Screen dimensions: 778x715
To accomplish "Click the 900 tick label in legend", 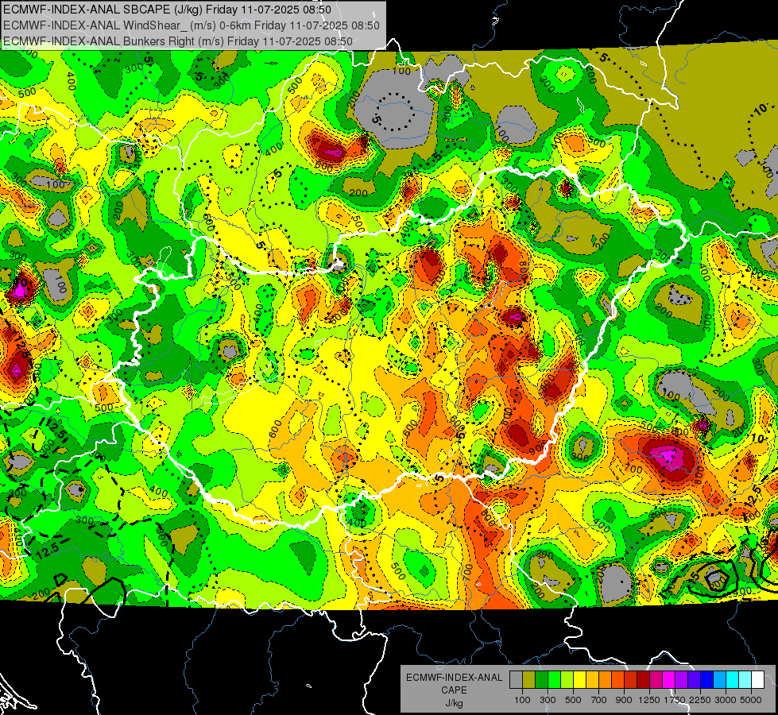I will pos(624,700).
